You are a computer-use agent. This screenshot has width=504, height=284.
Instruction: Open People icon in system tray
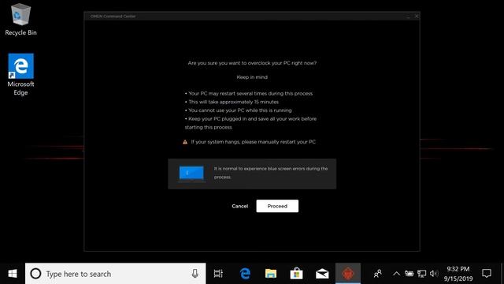[378, 274]
